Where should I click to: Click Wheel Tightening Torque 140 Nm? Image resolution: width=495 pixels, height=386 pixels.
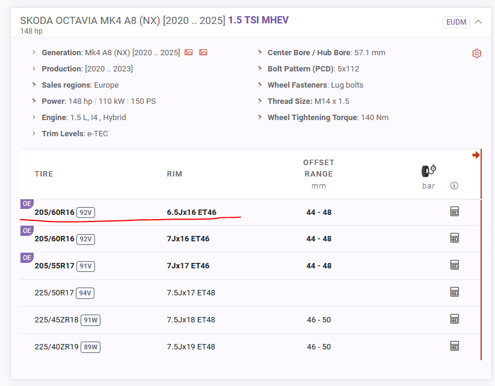(x=375, y=118)
